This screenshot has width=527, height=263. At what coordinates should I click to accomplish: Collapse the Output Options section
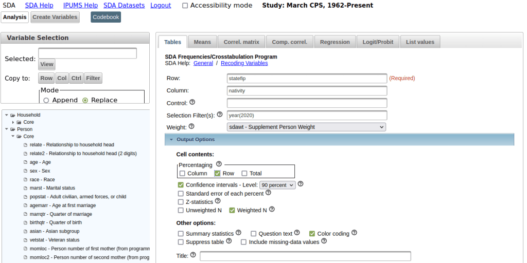169,139
